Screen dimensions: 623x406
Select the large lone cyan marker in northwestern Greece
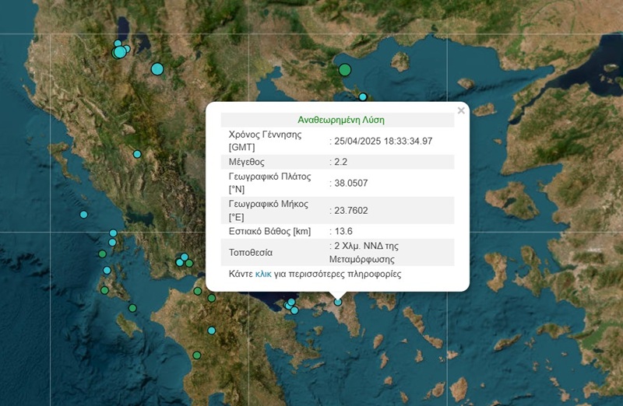(x=157, y=69)
